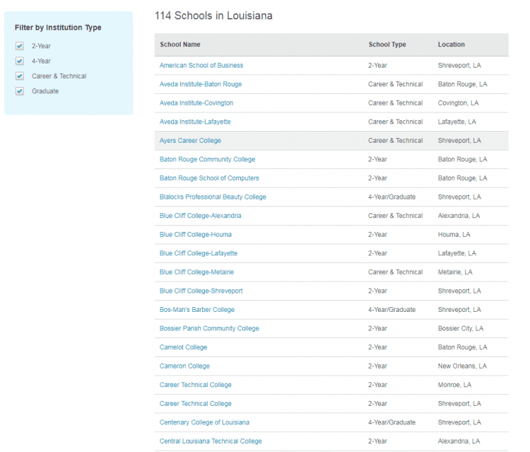Screen dimensions: 530x452
Task: Open Career Technical College in Monroe
Action: point(195,385)
